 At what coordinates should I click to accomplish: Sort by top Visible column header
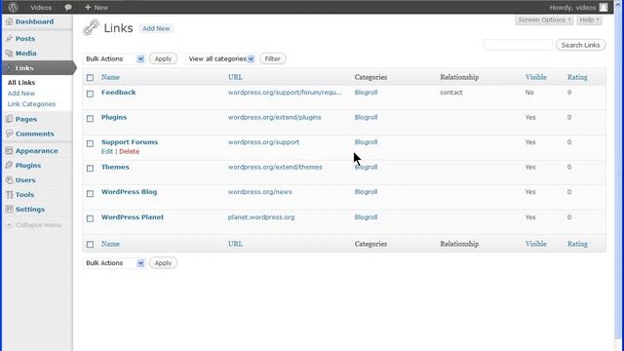pyautogui.click(x=535, y=77)
